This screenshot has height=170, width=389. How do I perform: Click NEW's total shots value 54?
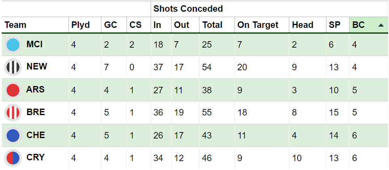pyautogui.click(x=207, y=67)
